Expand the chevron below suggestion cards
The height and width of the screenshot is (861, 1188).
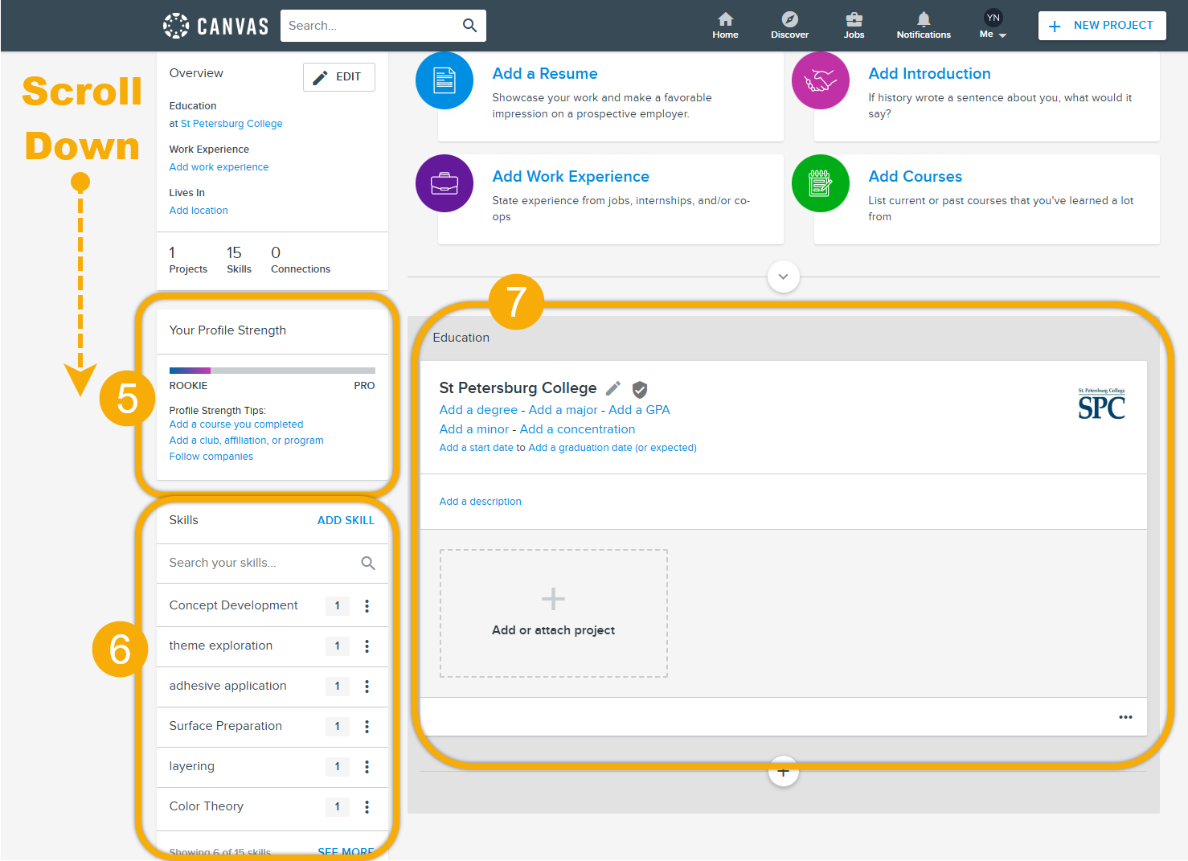pos(783,277)
